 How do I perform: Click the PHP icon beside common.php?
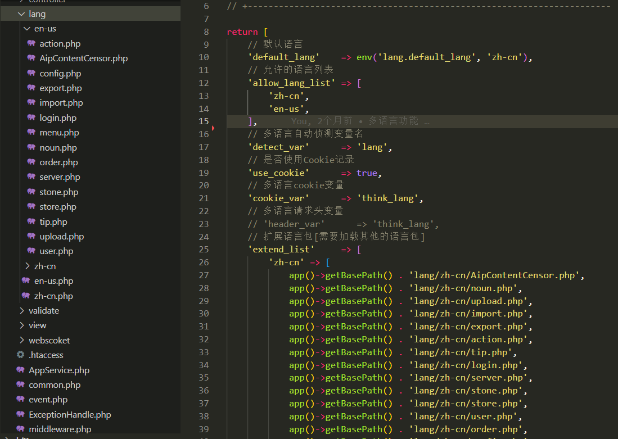tap(20, 384)
